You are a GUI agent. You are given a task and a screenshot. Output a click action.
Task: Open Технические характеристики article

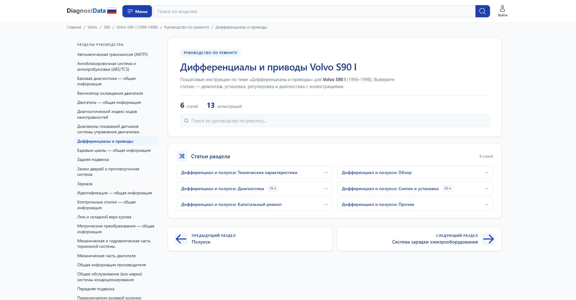254,172
